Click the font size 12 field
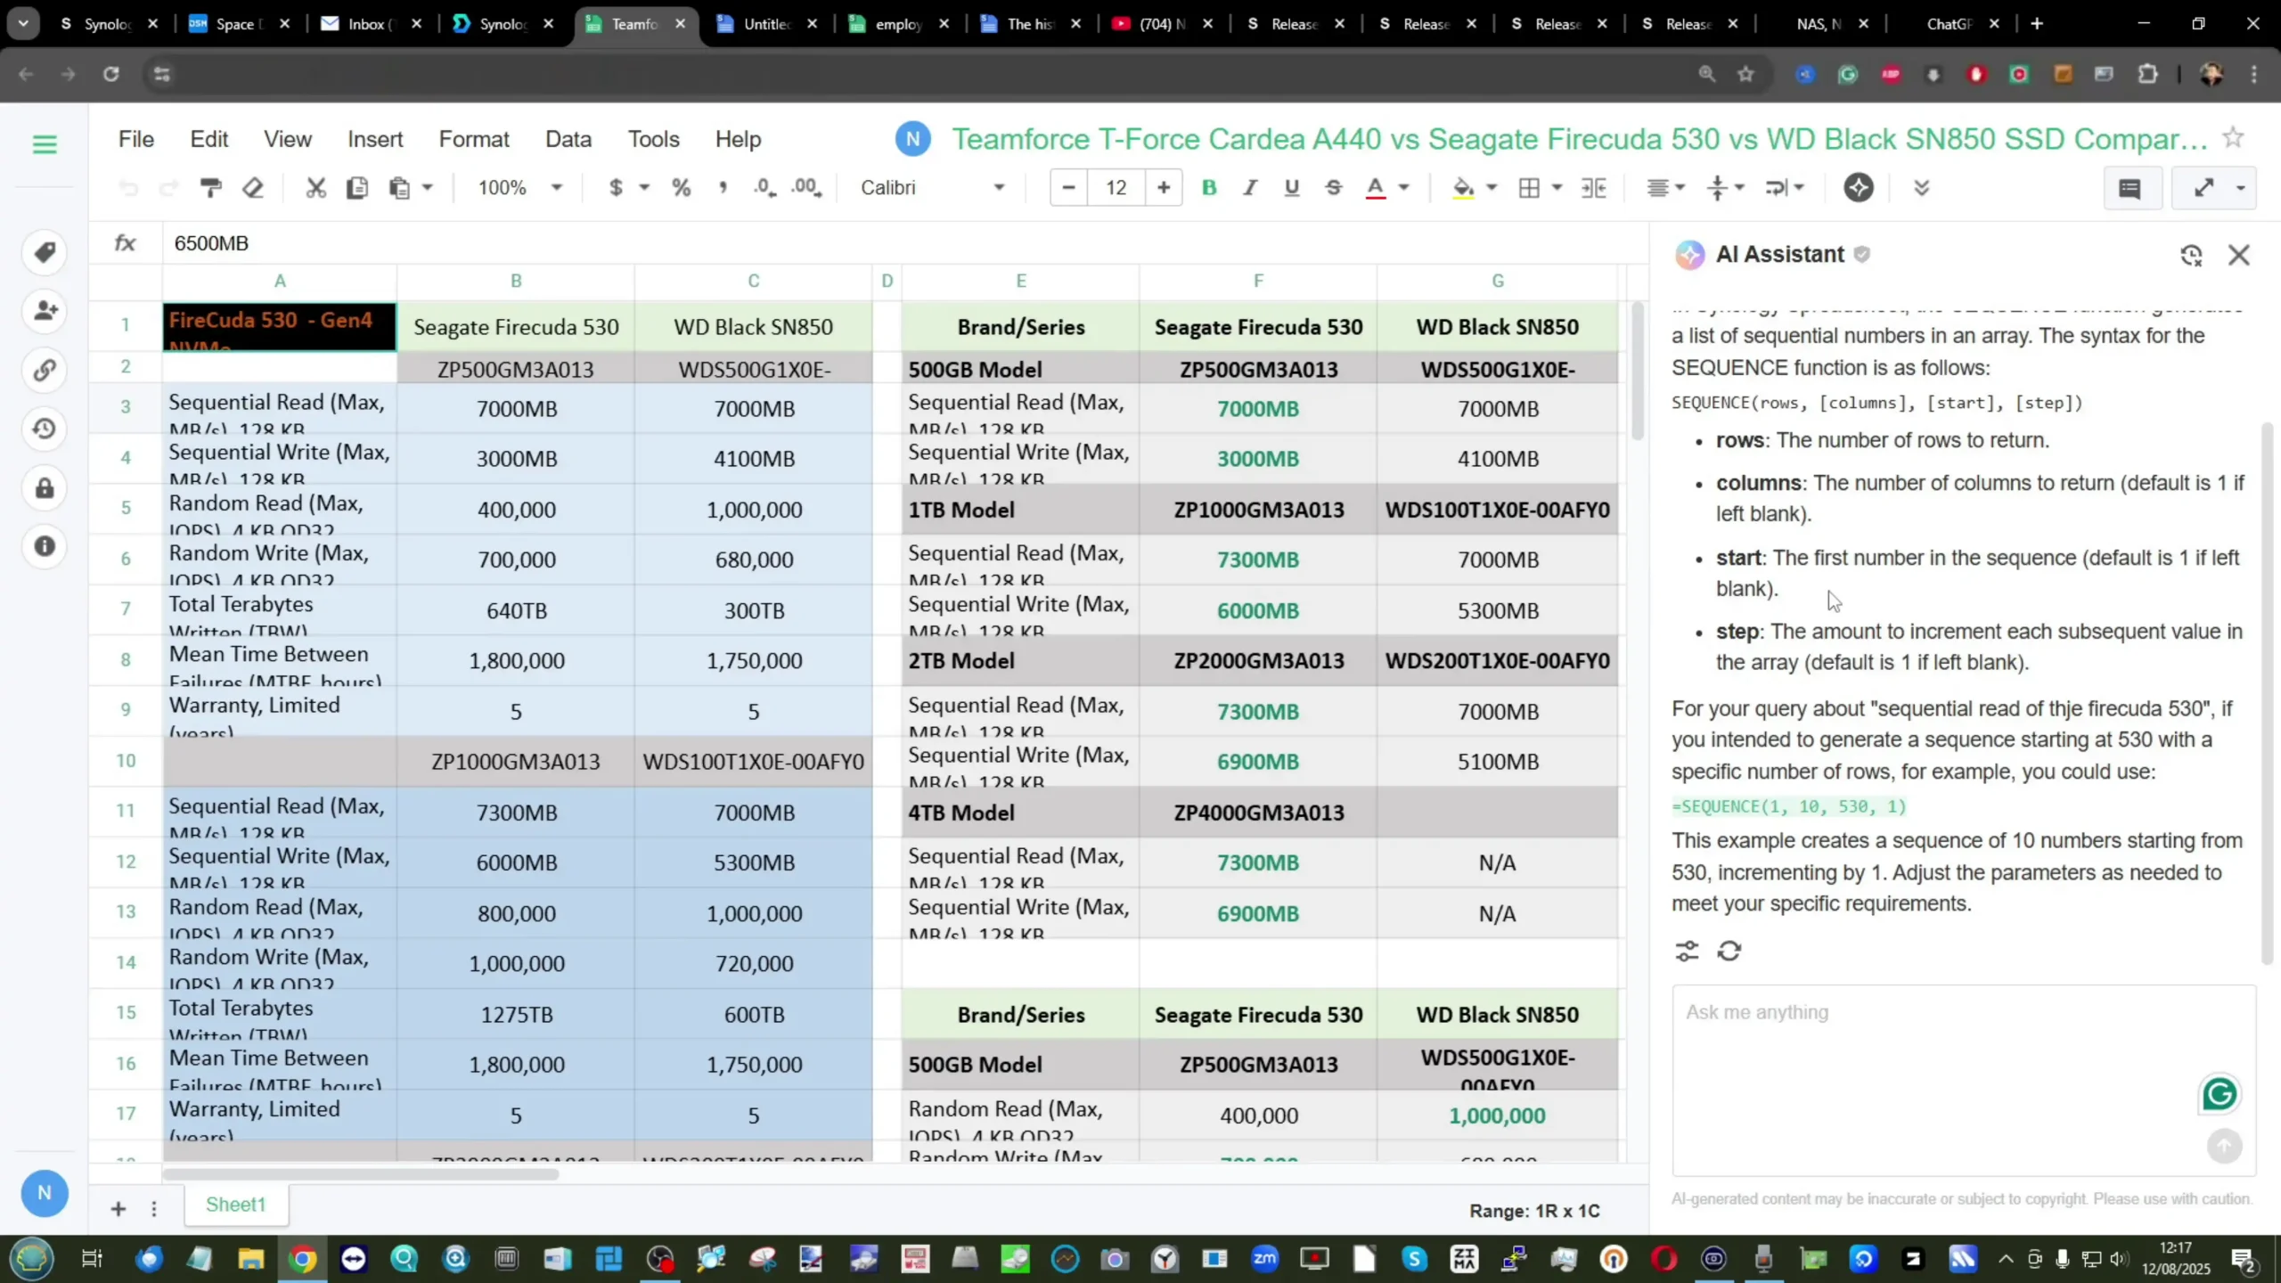Viewport: 2281px width, 1283px height. [1116, 188]
